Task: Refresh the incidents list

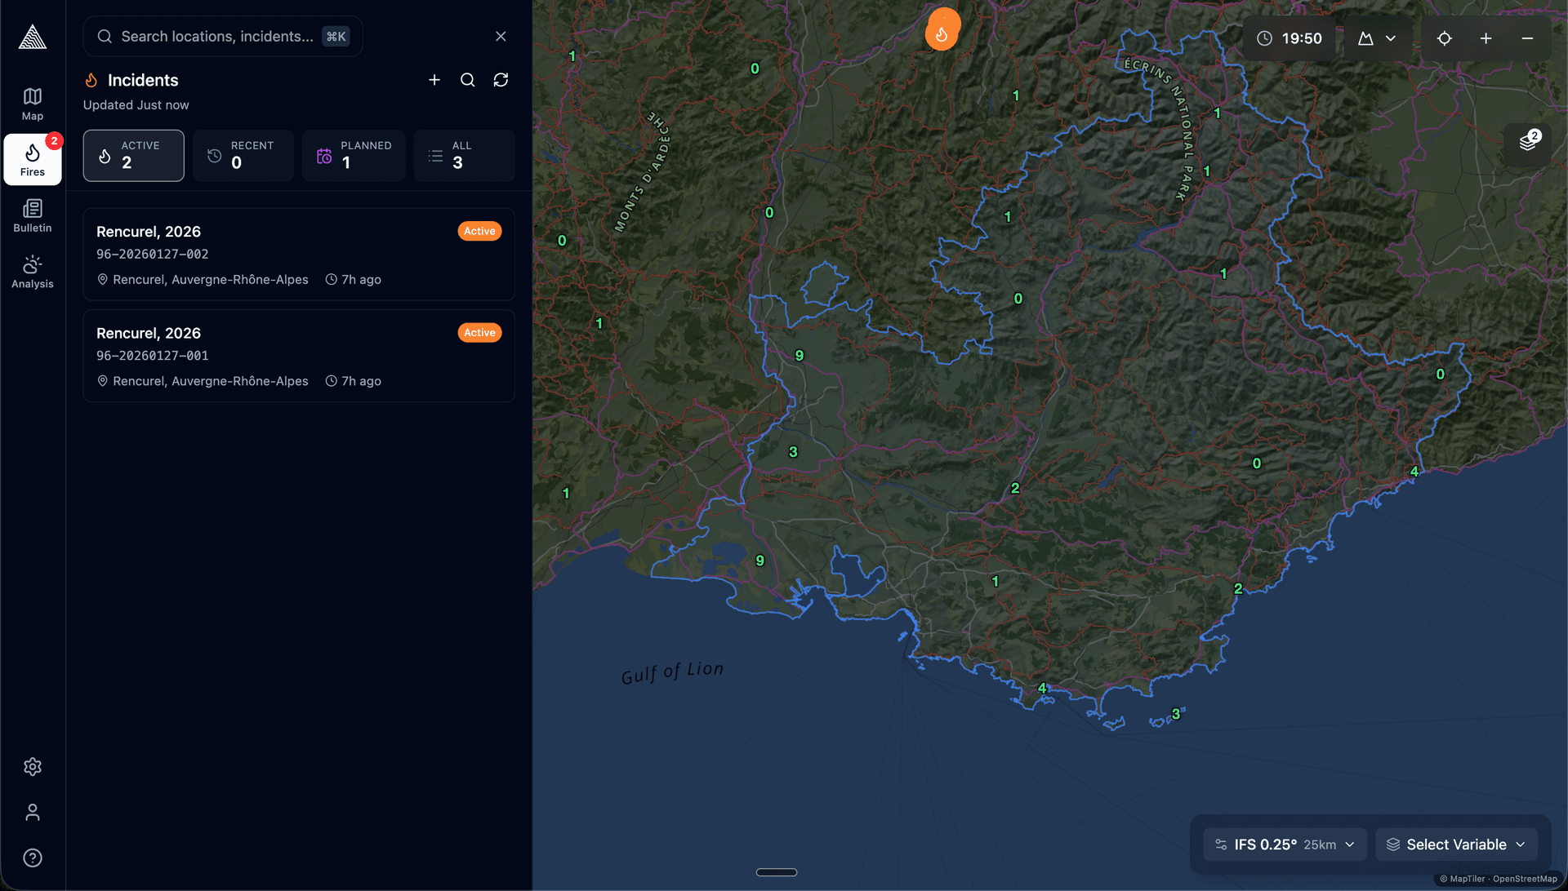Action: (501, 80)
